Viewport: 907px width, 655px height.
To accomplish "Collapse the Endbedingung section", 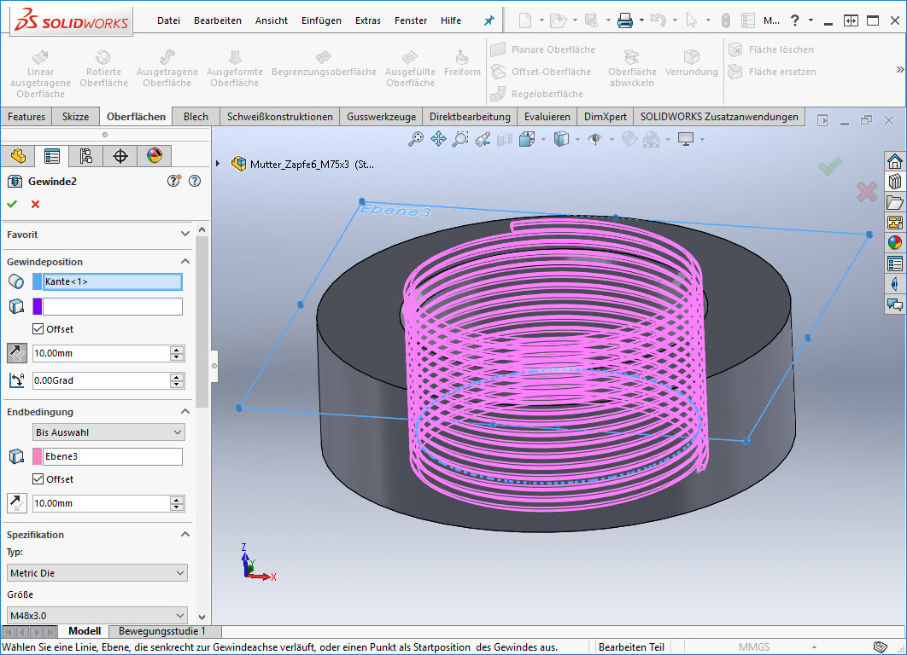I will click(185, 411).
